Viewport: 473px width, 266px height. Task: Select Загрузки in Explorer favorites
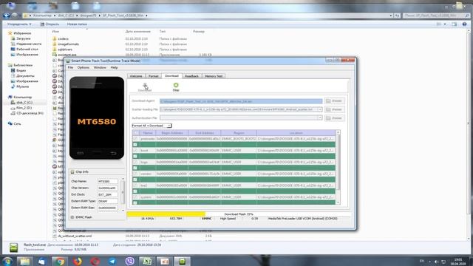(x=23, y=38)
